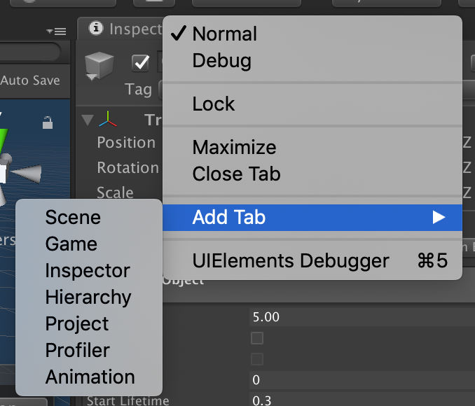Toggle the GameObject active checkbox
The height and width of the screenshot is (406, 475).
click(x=141, y=63)
